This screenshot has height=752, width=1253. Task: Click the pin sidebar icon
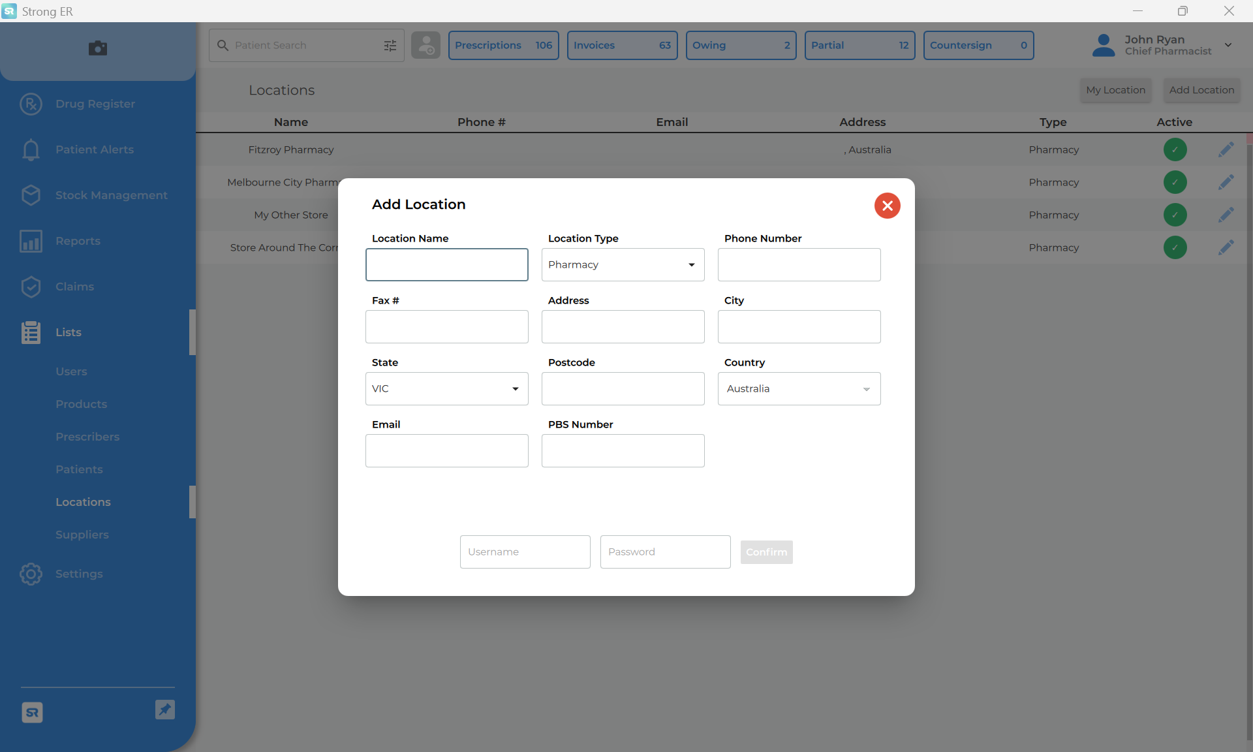click(x=165, y=710)
